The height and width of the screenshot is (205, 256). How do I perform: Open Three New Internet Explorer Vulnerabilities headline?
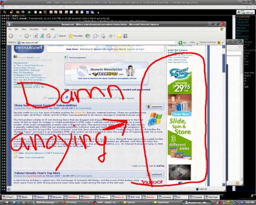click(46, 105)
